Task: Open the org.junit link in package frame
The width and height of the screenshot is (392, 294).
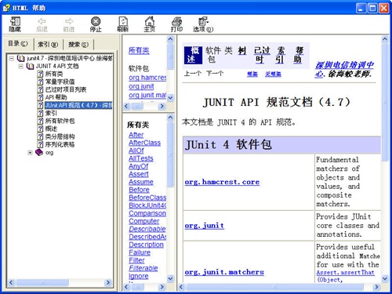Action: click(141, 86)
